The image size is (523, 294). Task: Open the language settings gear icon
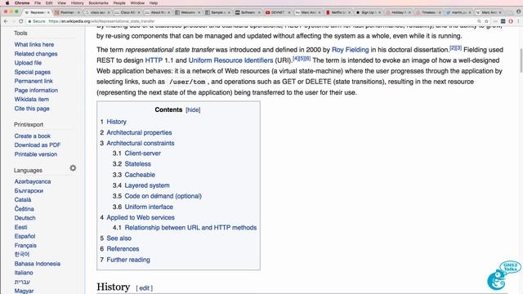pos(73,168)
